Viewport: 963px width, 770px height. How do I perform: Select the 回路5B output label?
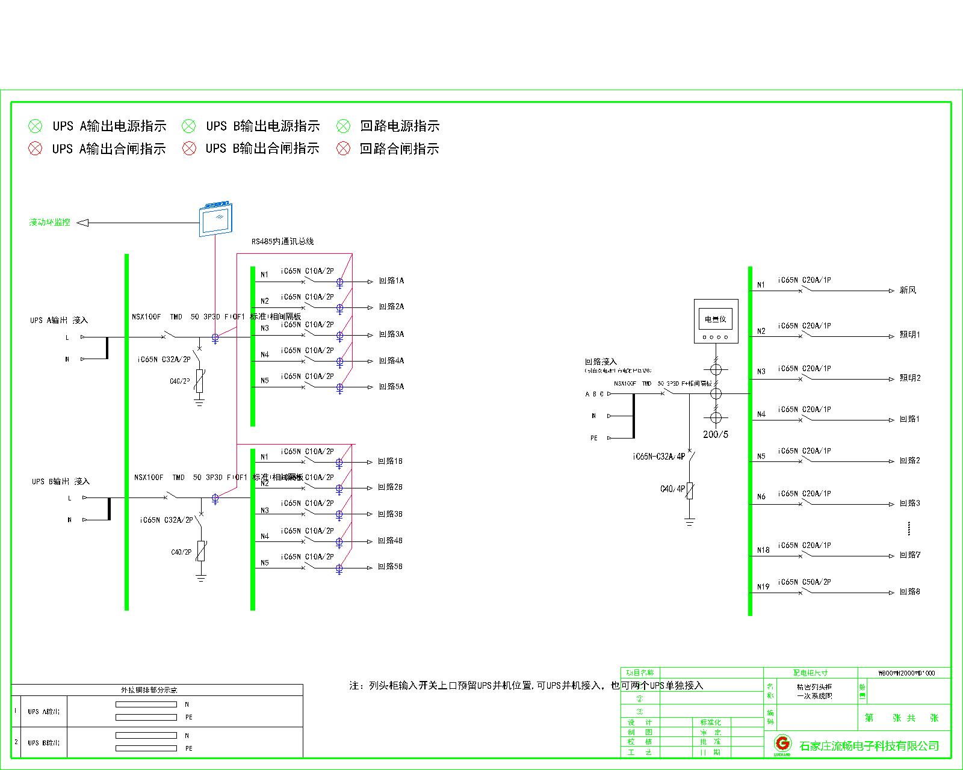tap(390, 567)
